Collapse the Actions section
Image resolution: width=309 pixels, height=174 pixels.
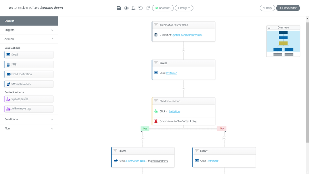(29, 39)
